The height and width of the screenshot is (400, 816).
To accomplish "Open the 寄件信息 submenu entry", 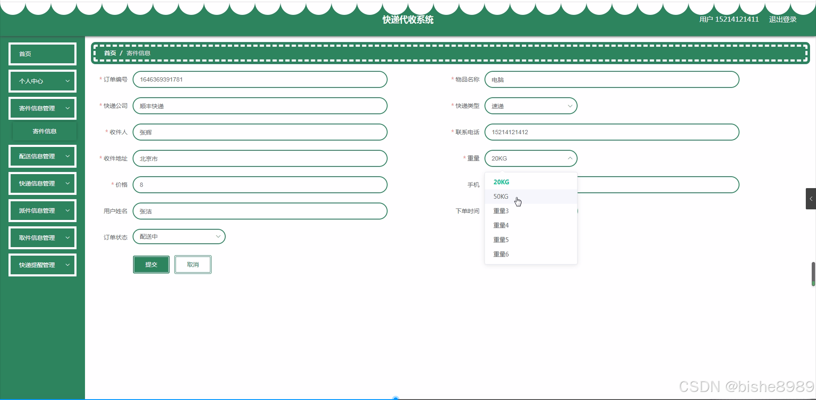I will [45, 131].
